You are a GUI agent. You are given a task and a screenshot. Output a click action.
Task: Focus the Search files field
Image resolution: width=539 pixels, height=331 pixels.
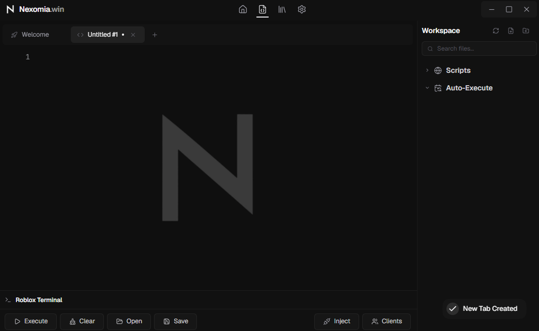click(x=479, y=49)
